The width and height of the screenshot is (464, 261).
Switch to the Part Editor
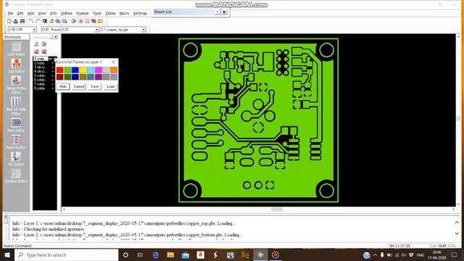16,125
